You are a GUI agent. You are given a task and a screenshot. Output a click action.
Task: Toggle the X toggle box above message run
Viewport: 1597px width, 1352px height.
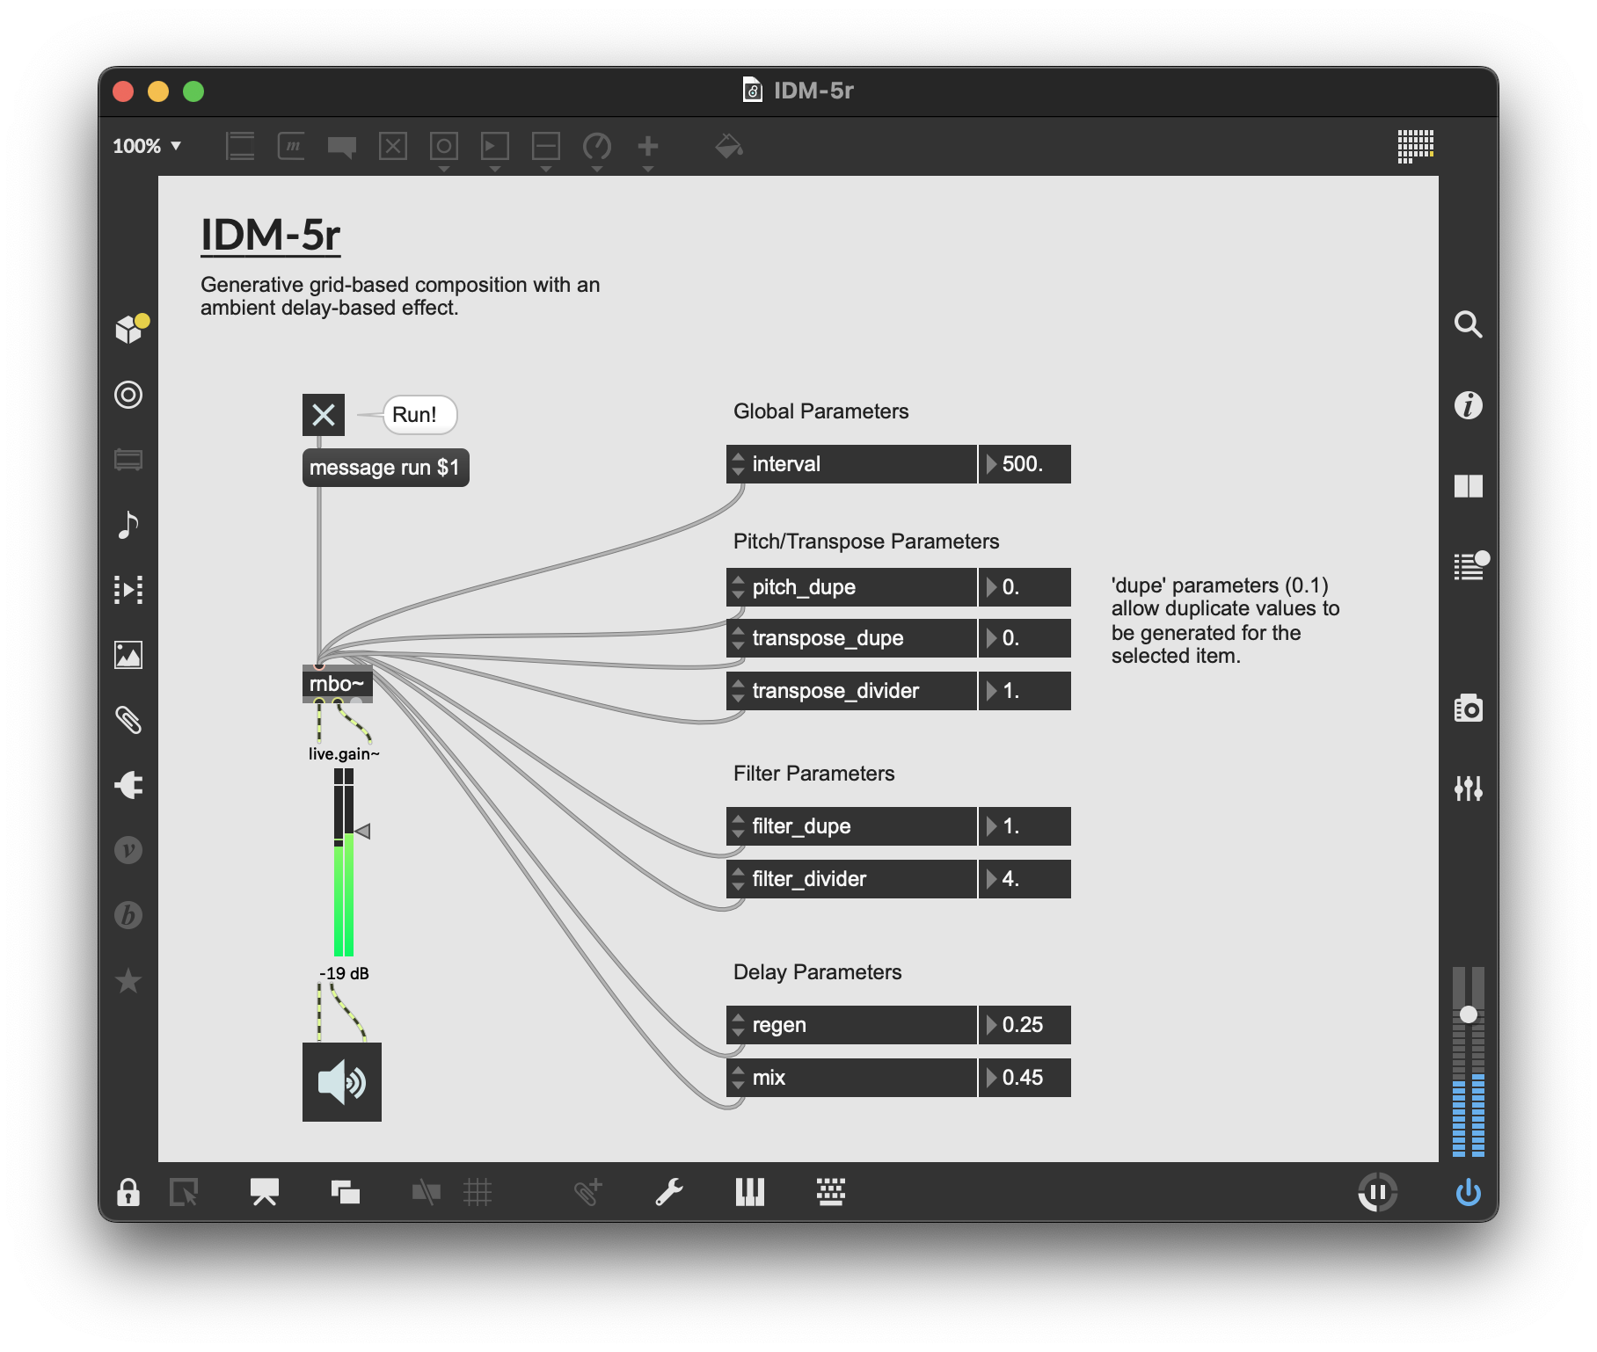[323, 414]
